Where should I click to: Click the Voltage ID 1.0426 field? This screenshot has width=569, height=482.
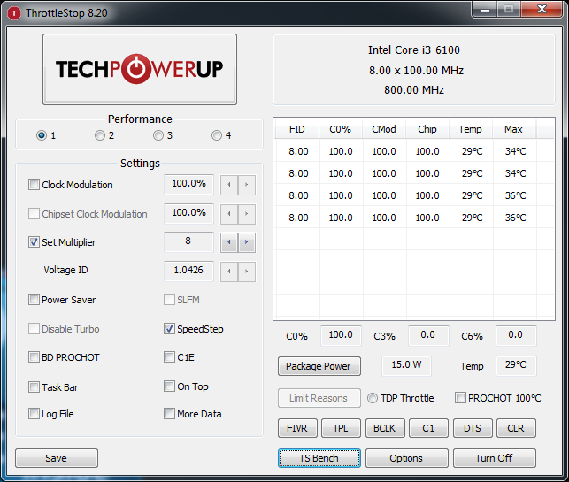point(188,271)
